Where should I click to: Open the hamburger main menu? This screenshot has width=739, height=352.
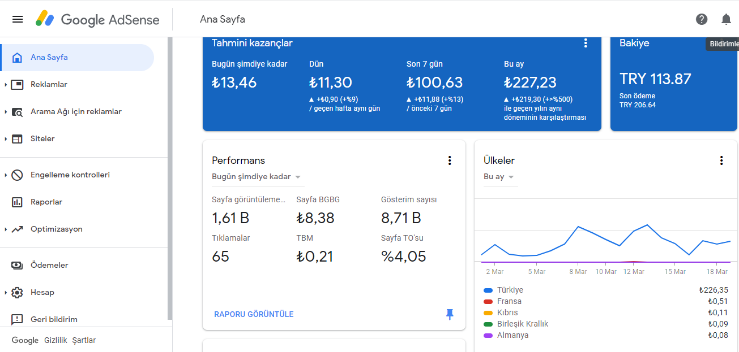click(x=18, y=19)
